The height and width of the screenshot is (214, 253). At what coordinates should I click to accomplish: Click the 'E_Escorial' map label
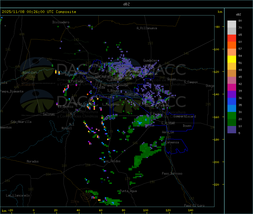104,97
